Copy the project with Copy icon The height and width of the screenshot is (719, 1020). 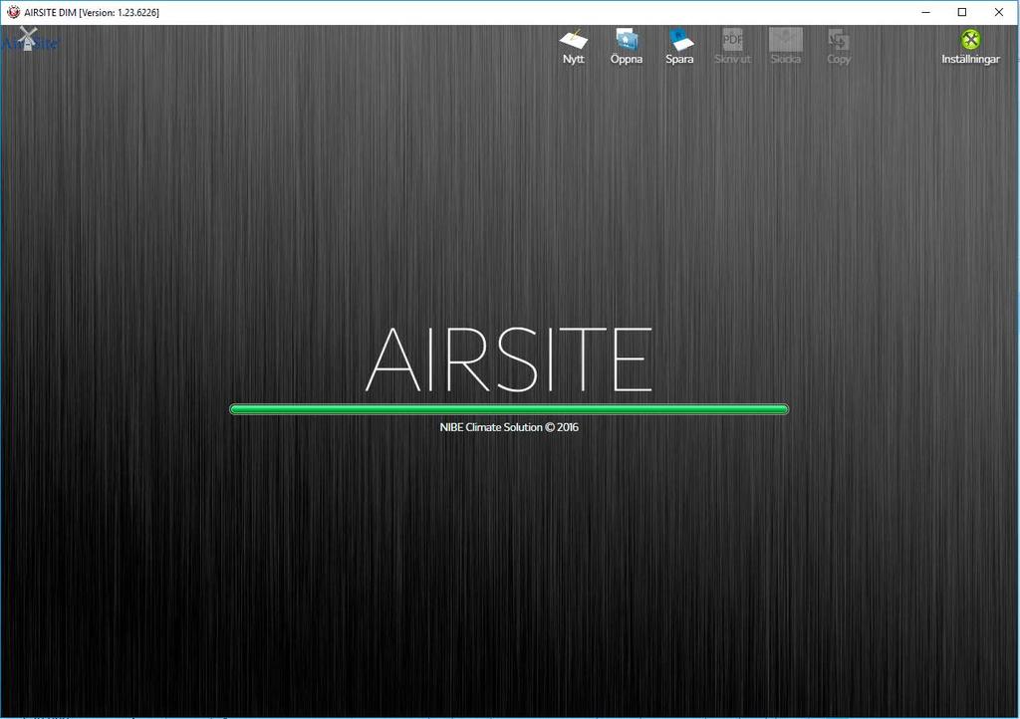(x=839, y=46)
